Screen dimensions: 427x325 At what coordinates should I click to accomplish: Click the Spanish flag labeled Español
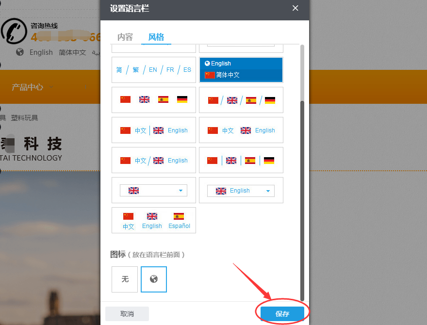tap(179, 216)
